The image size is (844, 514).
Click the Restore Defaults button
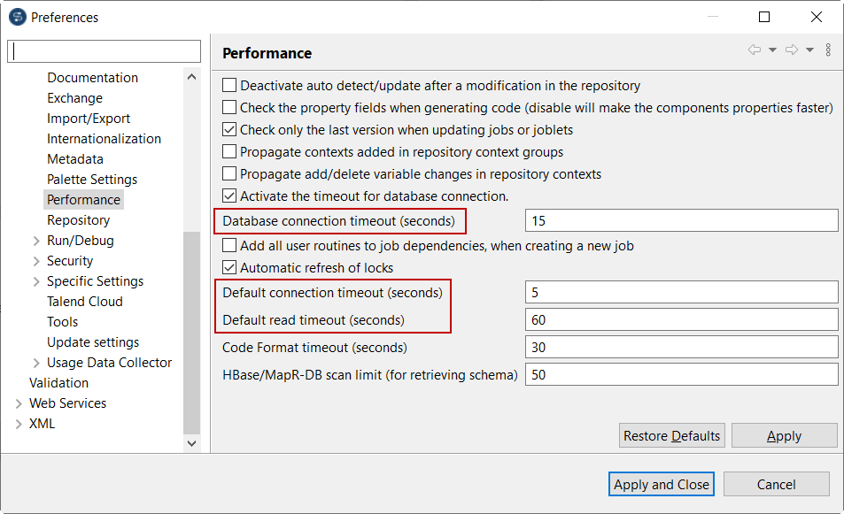[672, 436]
